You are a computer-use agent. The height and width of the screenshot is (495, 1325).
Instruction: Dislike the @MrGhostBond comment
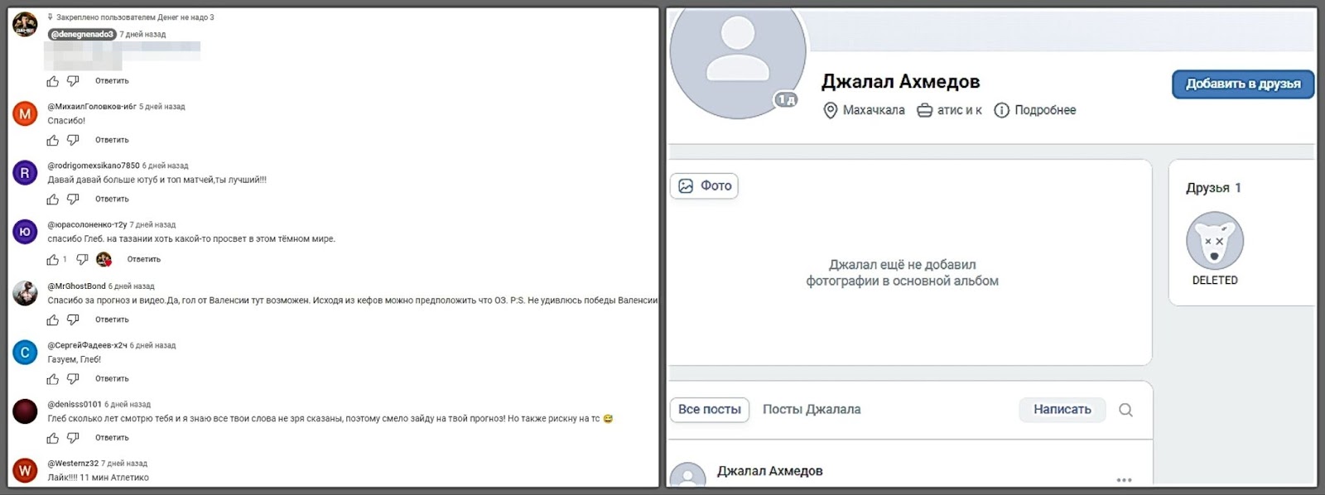coord(73,320)
